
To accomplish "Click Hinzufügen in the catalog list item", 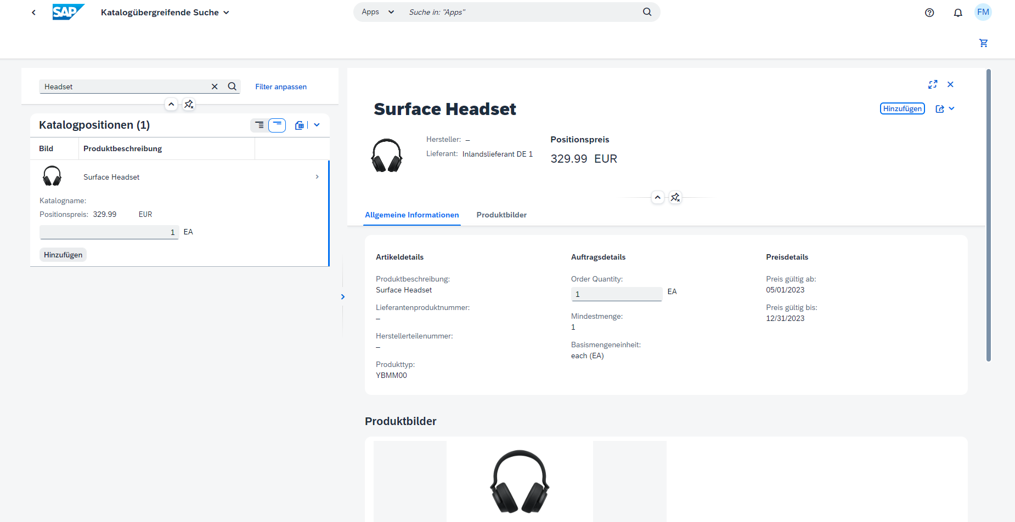I will pyautogui.click(x=63, y=255).
